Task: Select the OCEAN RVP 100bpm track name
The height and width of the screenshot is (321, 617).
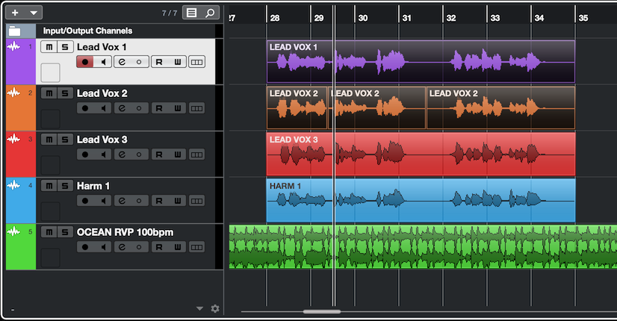Action: (x=125, y=232)
